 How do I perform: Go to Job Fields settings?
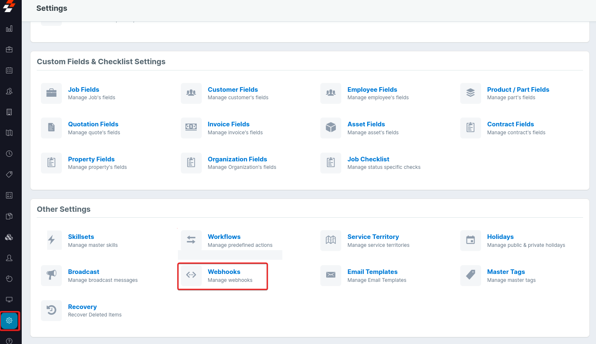tap(84, 90)
